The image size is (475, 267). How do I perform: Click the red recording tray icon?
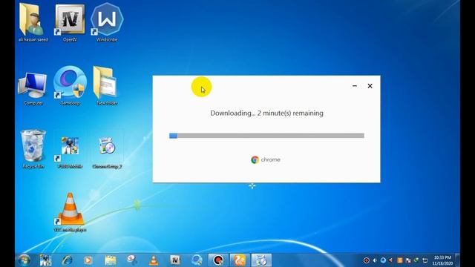(x=366, y=260)
